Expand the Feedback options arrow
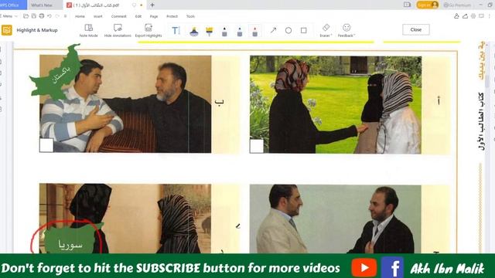495x278 pixels. 354,36
